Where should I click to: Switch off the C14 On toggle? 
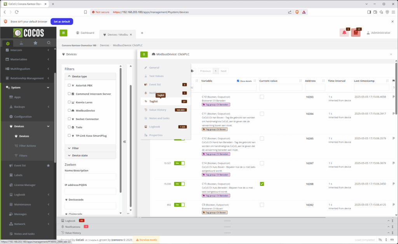(x=179, y=163)
